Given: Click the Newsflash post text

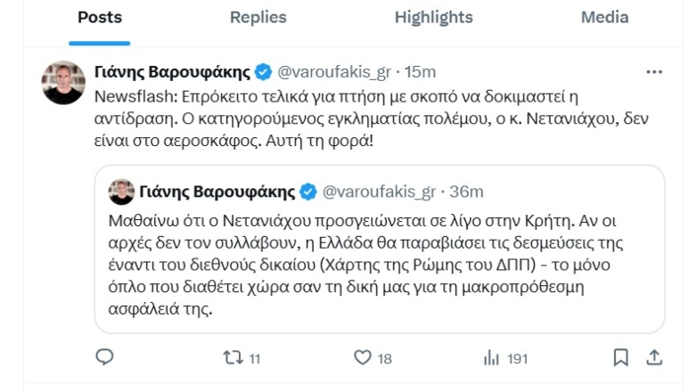Looking at the screenshot, I should (357, 118).
